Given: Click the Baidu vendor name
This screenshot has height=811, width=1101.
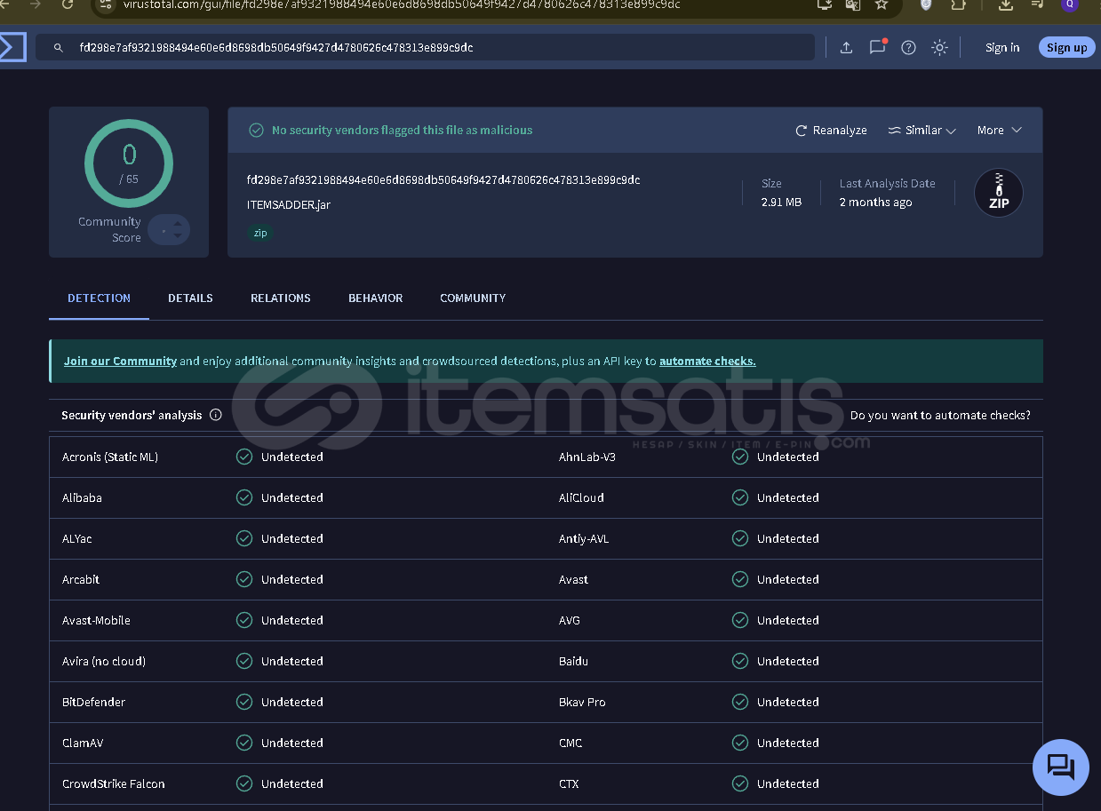Looking at the screenshot, I should tap(573, 661).
